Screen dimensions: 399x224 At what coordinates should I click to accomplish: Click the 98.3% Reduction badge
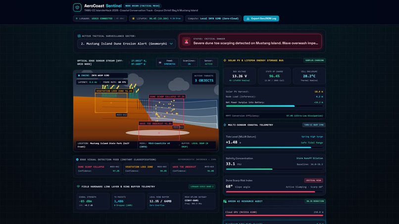tap(315, 201)
